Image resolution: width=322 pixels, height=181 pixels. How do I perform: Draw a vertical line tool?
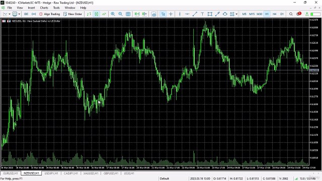180,14
